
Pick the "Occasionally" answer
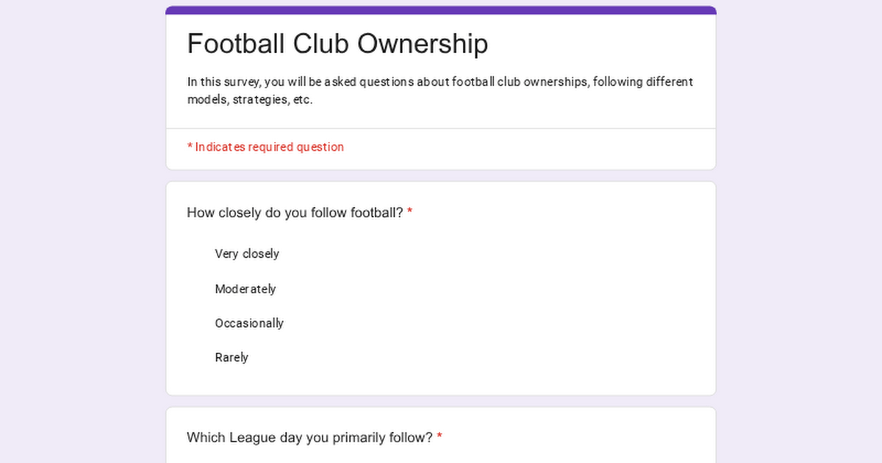(249, 323)
